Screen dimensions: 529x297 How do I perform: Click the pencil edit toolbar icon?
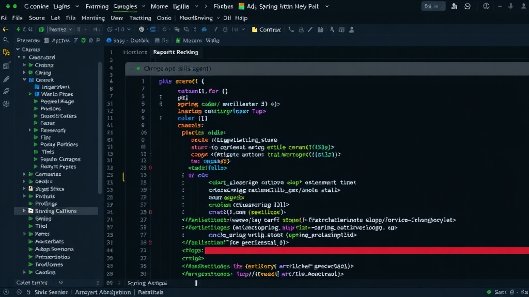(310, 29)
